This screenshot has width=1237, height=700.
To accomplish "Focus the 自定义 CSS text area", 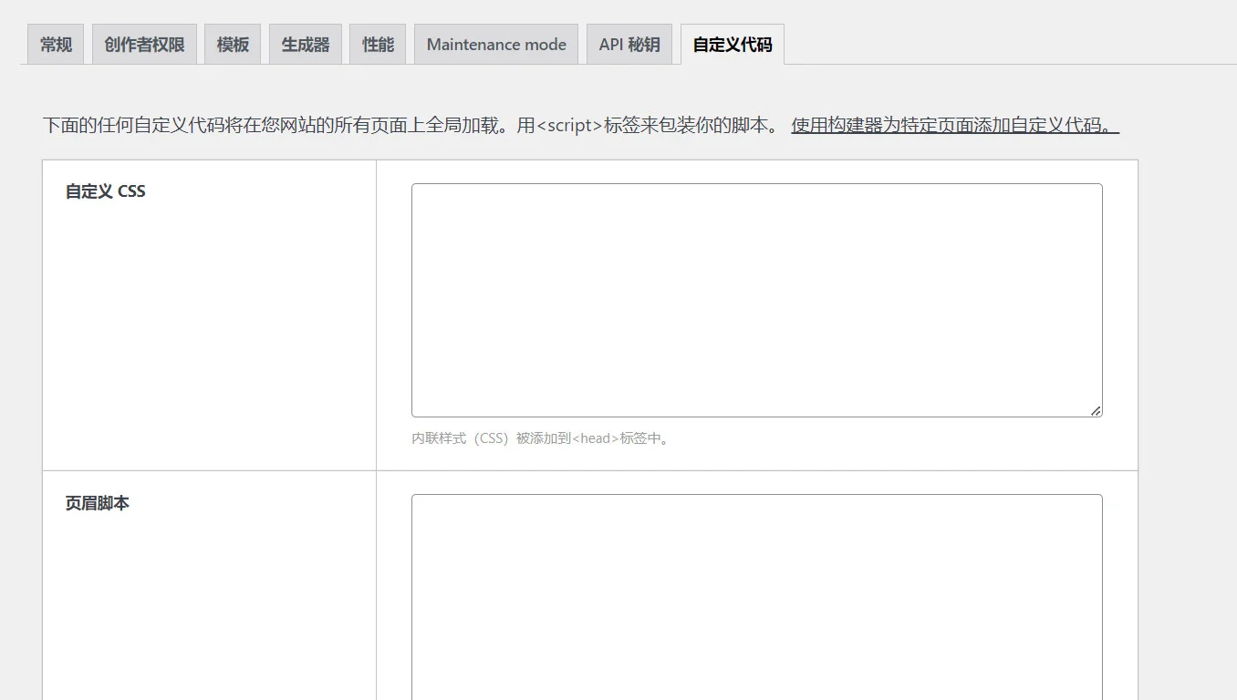I will click(757, 300).
